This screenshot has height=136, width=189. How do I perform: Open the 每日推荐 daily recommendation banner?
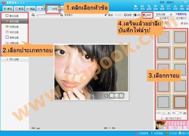point(172,125)
